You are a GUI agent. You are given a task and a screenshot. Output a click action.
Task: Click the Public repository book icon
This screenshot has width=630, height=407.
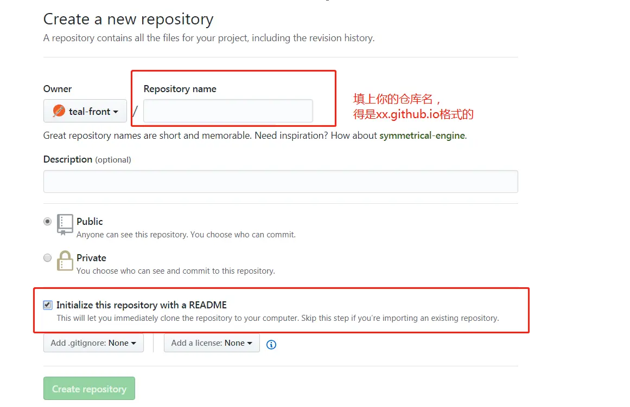(x=65, y=224)
